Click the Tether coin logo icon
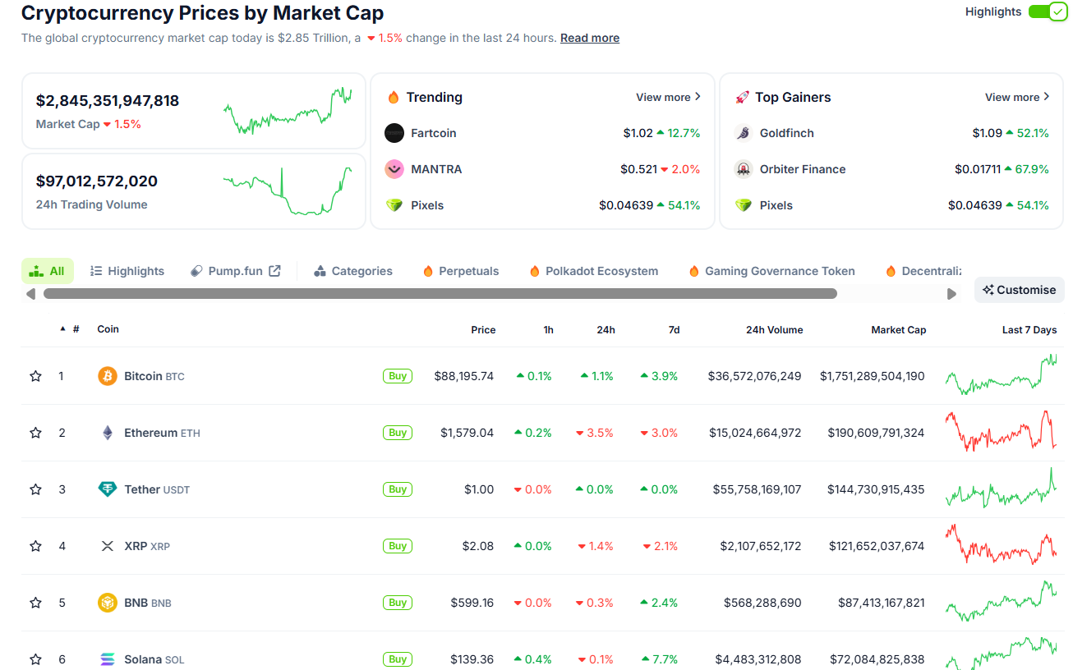The image size is (1073, 670). [108, 489]
